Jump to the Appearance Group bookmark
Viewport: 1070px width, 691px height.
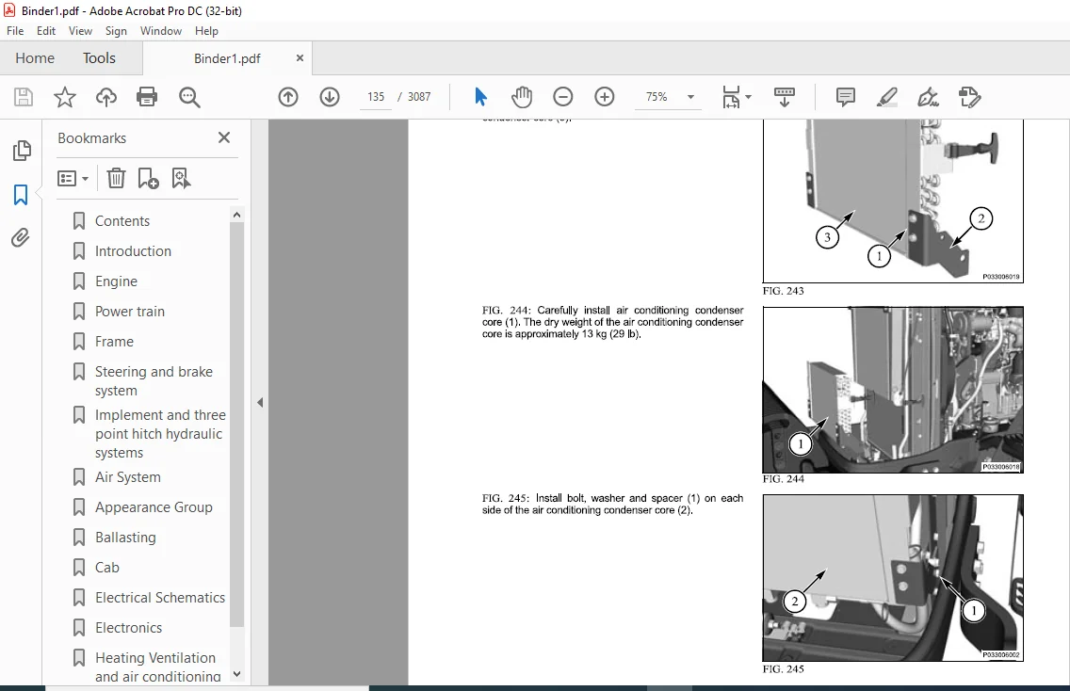(x=154, y=506)
